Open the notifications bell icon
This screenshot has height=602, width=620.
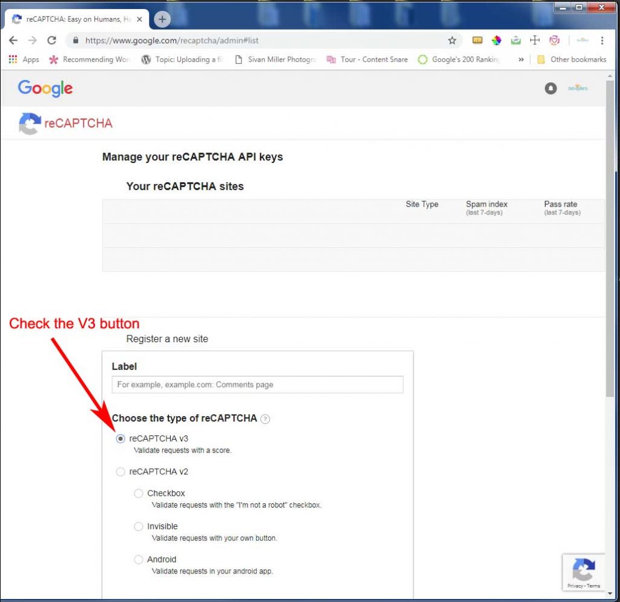coord(550,88)
